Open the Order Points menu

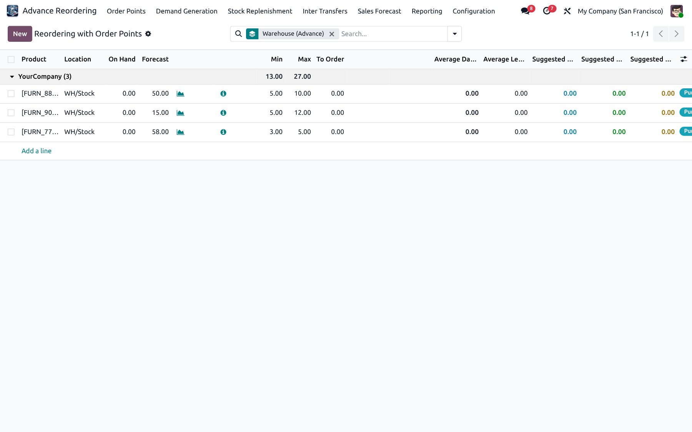[x=126, y=11]
